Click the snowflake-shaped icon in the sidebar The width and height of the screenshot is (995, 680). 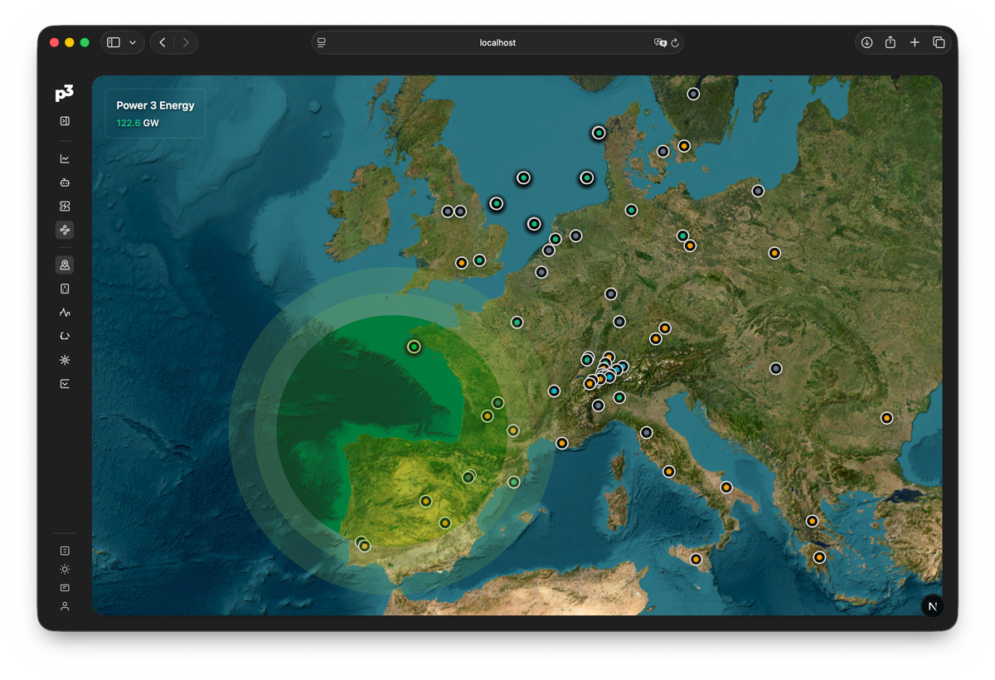[65, 360]
